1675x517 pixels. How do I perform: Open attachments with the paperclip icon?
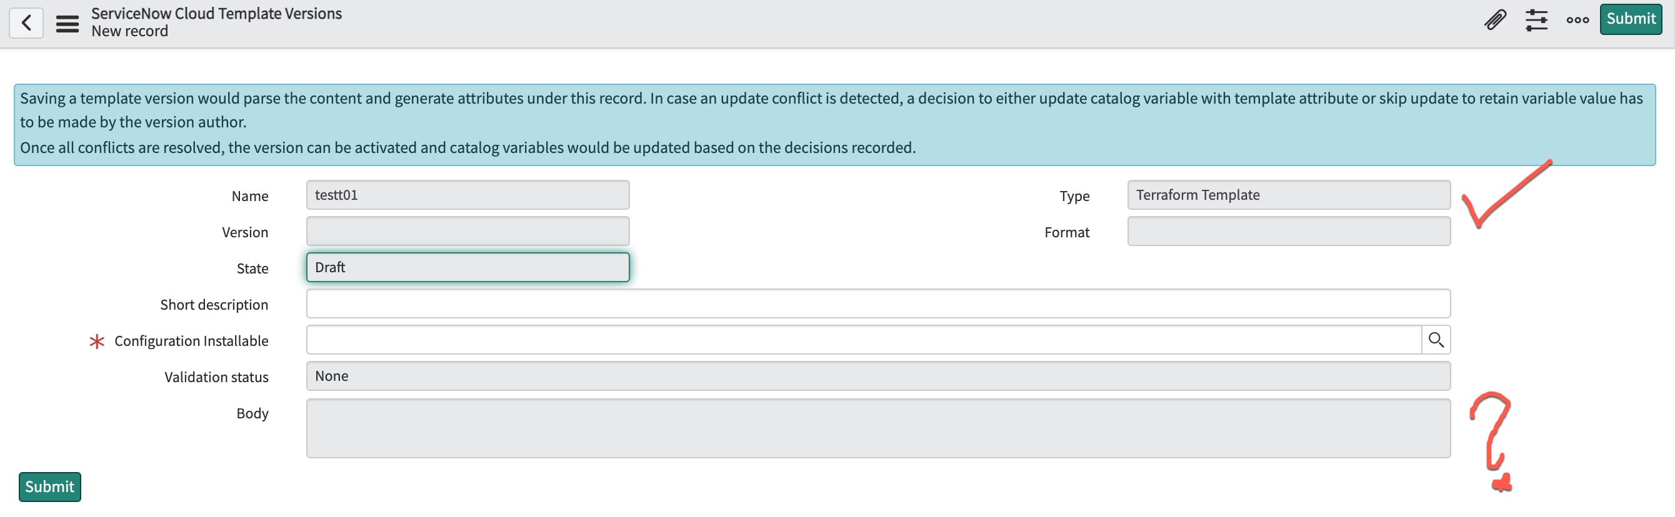1495,19
